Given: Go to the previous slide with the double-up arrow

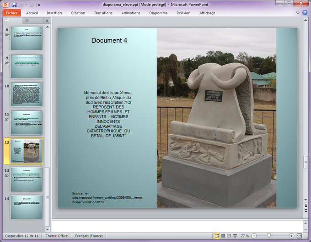Looking at the screenshot, I should coord(306,206).
